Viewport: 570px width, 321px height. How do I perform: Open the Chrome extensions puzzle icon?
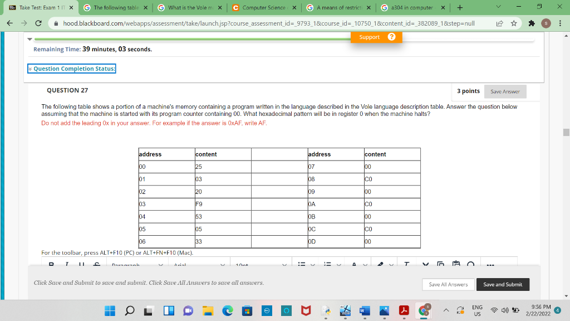pyautogui.click(x=532, y=23)
